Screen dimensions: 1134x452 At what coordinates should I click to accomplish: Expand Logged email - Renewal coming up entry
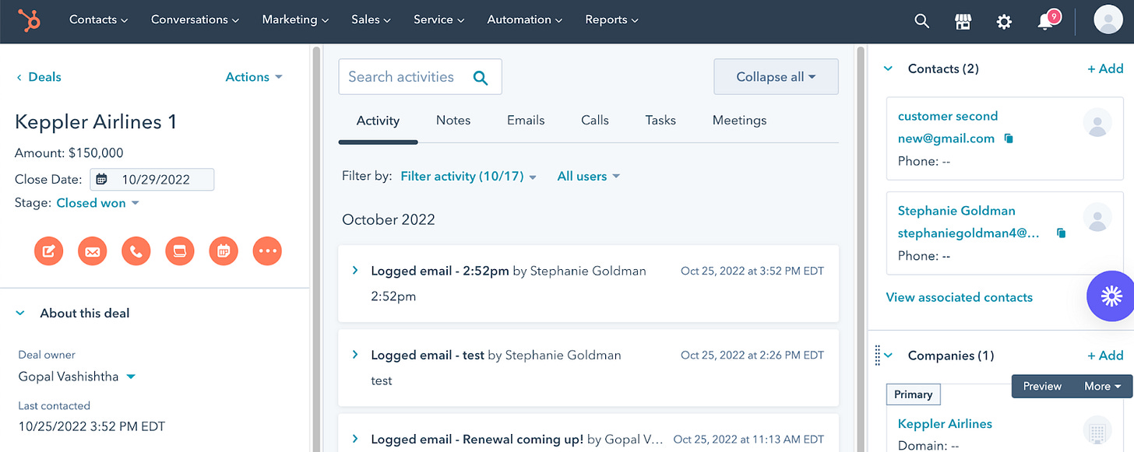355,439
